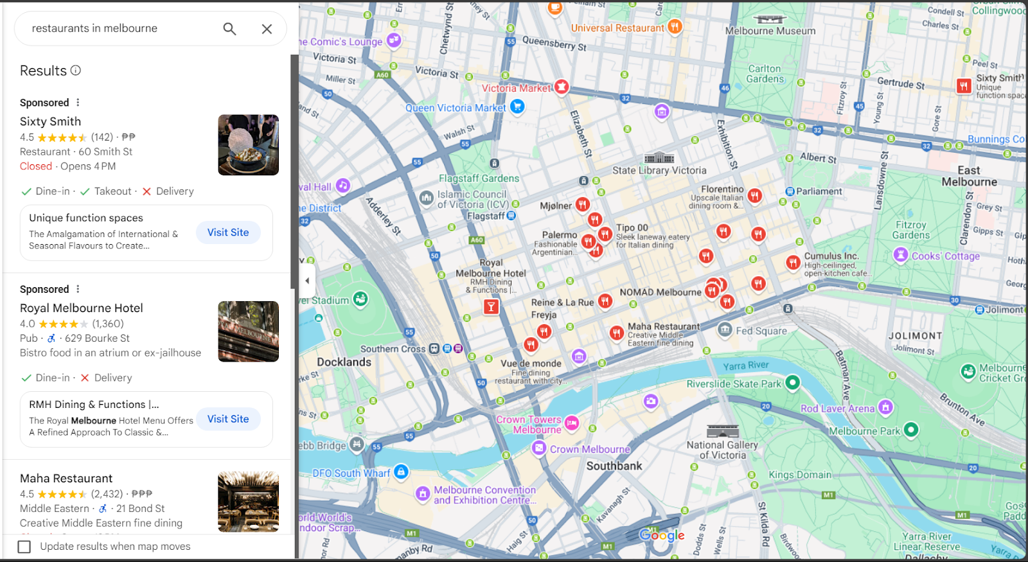The width and height of the screenshot is (1028, 562).
Task: Open the Sixty Smith sponsored options menu
Action: tap(78, 102)
